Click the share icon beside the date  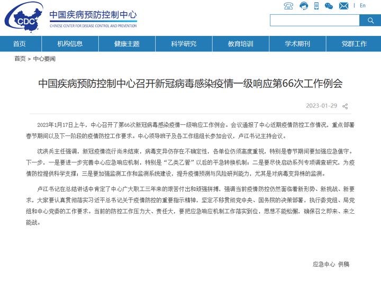345,106
